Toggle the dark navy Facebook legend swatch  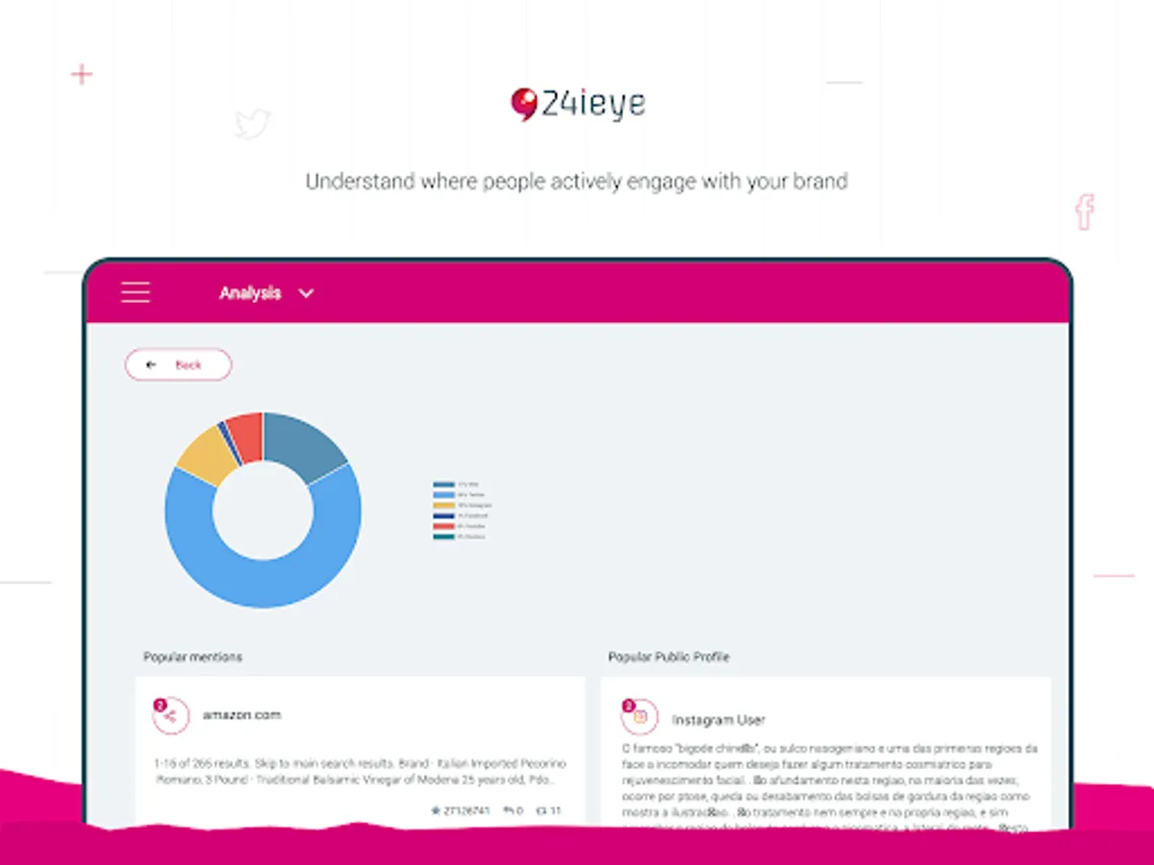point(443,516)
